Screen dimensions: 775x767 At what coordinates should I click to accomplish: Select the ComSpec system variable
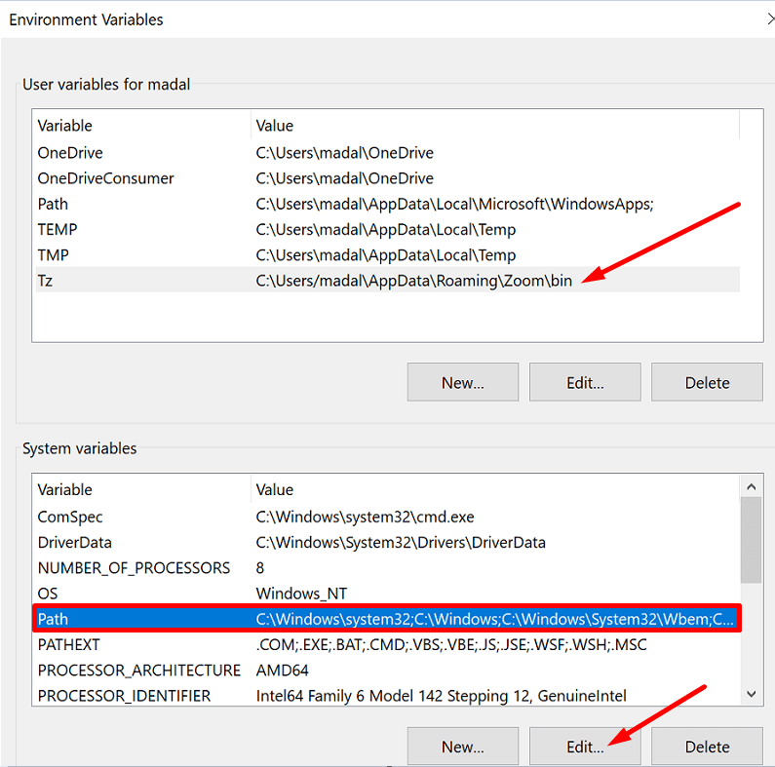[388, 517]
